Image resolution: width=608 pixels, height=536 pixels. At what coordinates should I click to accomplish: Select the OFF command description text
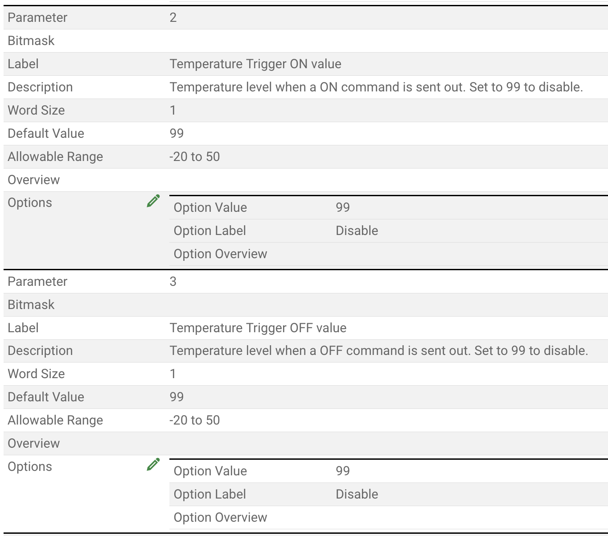point(379,350)
